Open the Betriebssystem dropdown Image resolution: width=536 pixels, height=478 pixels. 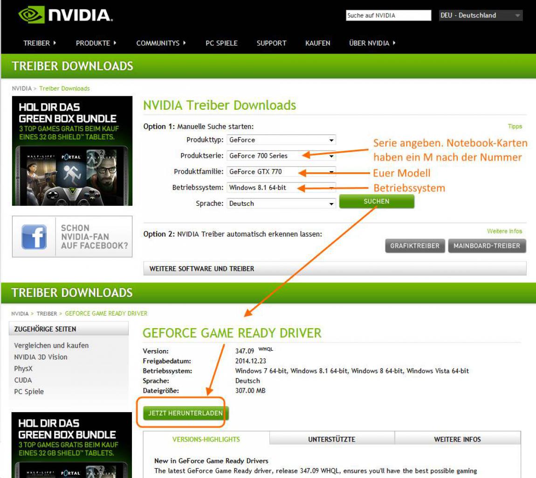[x=281, y=188]
